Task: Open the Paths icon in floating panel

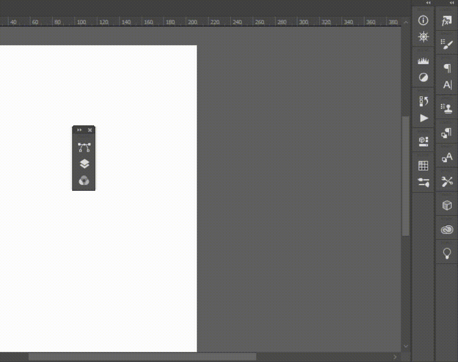Action: (84, 147)
